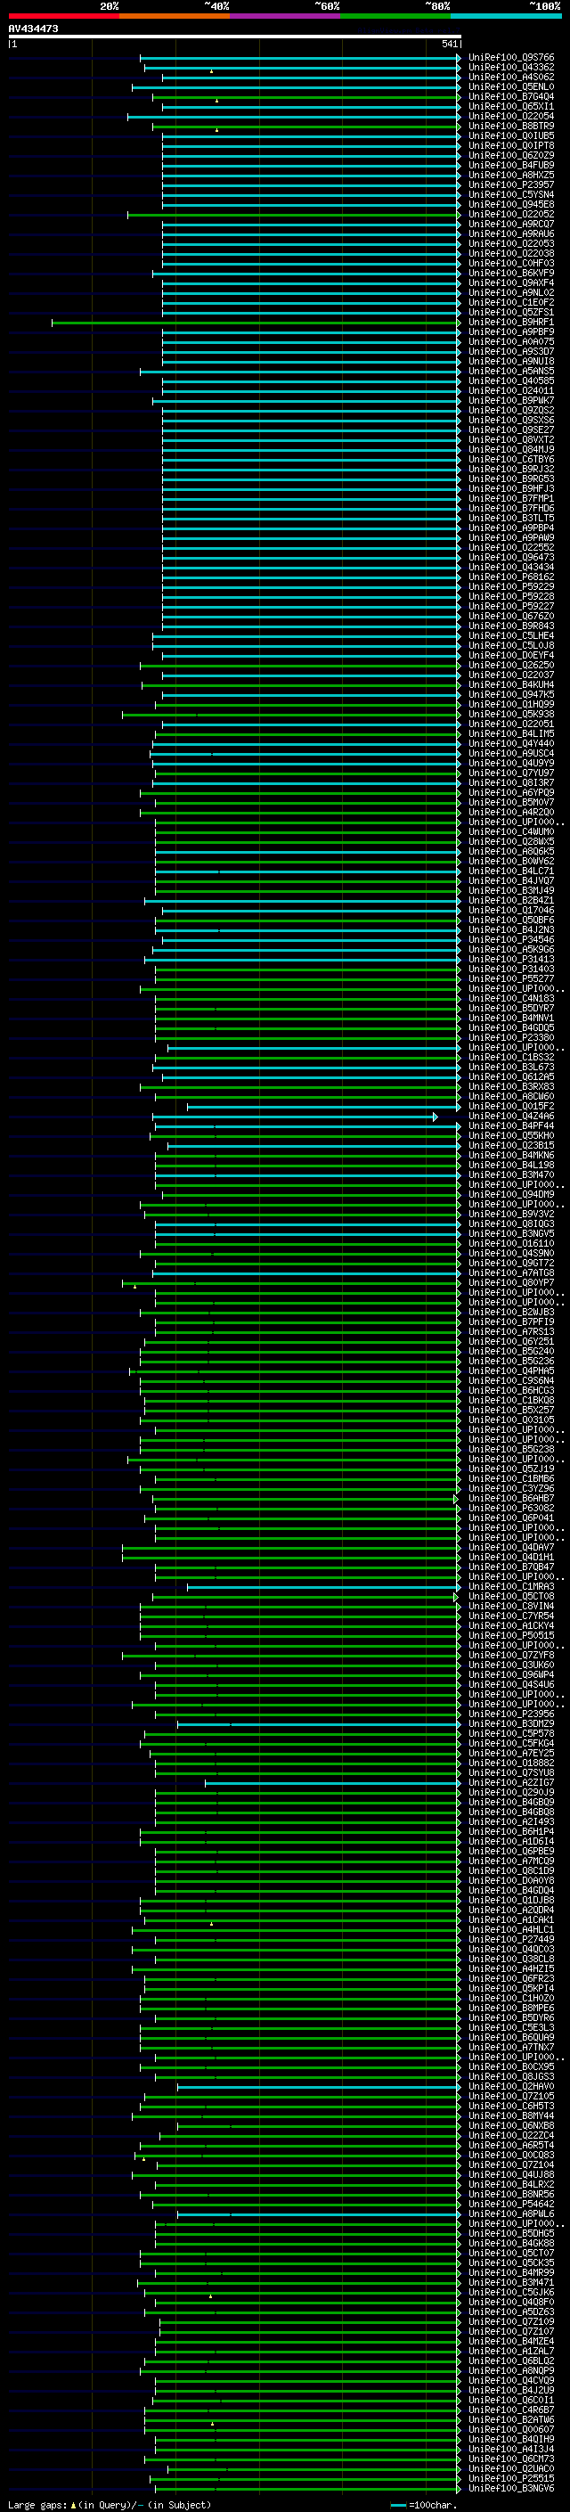Select the UniRef100_B9PWK7 label
This screenshot has height=2512, width=570.
click(x=511, y=401)
